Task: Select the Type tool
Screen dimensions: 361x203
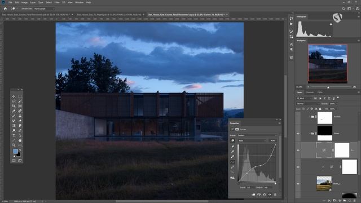Action: click(14, 135)
